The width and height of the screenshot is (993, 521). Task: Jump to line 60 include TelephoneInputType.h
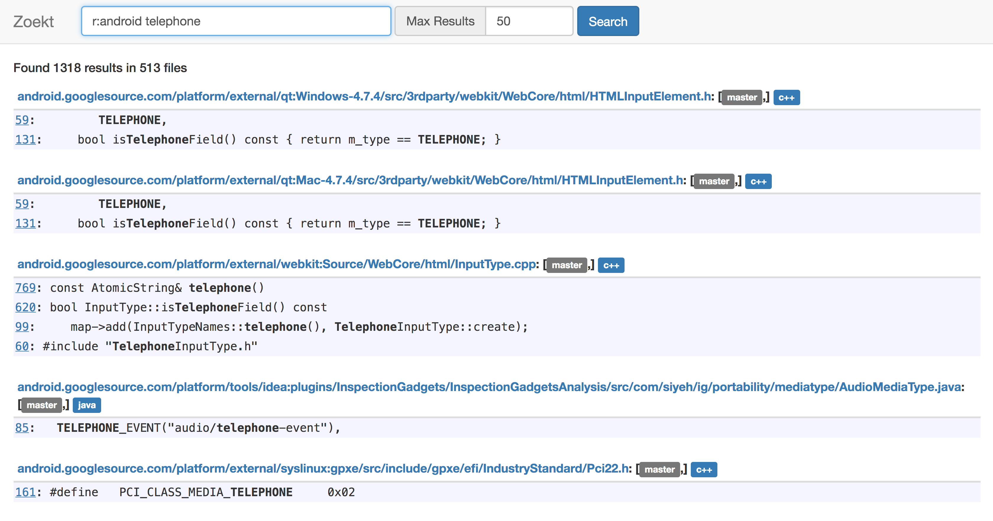tap(22, 346)
